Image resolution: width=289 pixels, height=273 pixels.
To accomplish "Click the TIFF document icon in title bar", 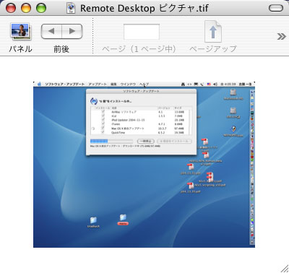I will [x=71, y=8].
